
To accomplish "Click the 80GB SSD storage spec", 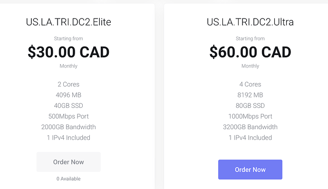I will pos(250,105).
